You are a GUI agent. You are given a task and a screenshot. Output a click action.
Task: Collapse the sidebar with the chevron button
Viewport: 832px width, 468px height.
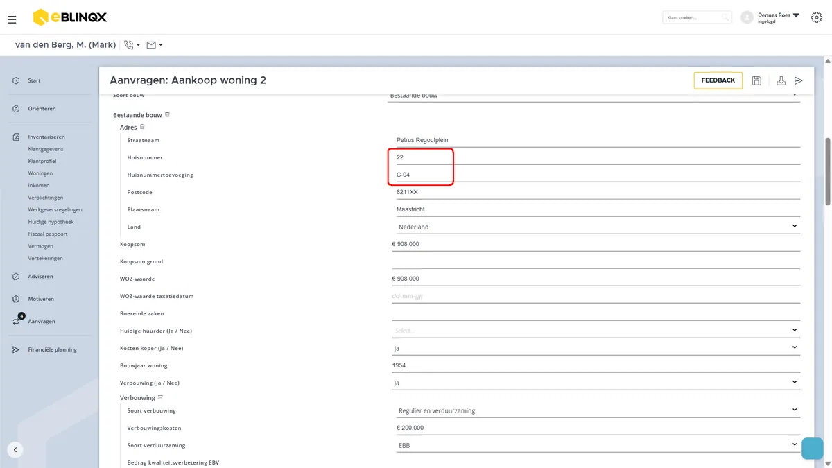click(15, 449)
